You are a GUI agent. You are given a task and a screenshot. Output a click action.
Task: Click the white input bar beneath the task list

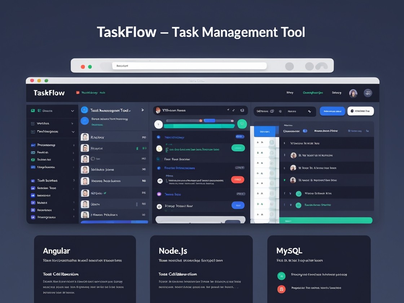tap(200, 220)
